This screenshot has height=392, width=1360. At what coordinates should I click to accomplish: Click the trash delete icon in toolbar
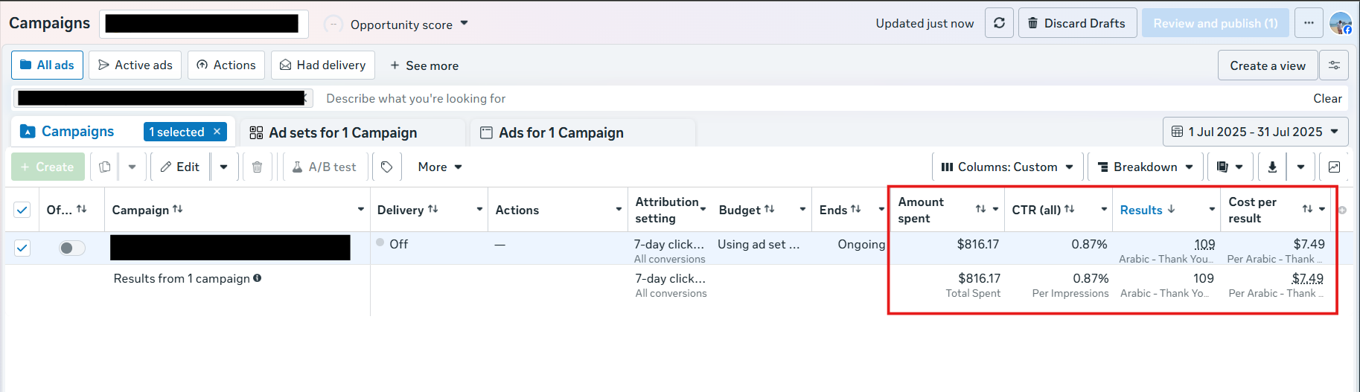[x=257, y=167]
